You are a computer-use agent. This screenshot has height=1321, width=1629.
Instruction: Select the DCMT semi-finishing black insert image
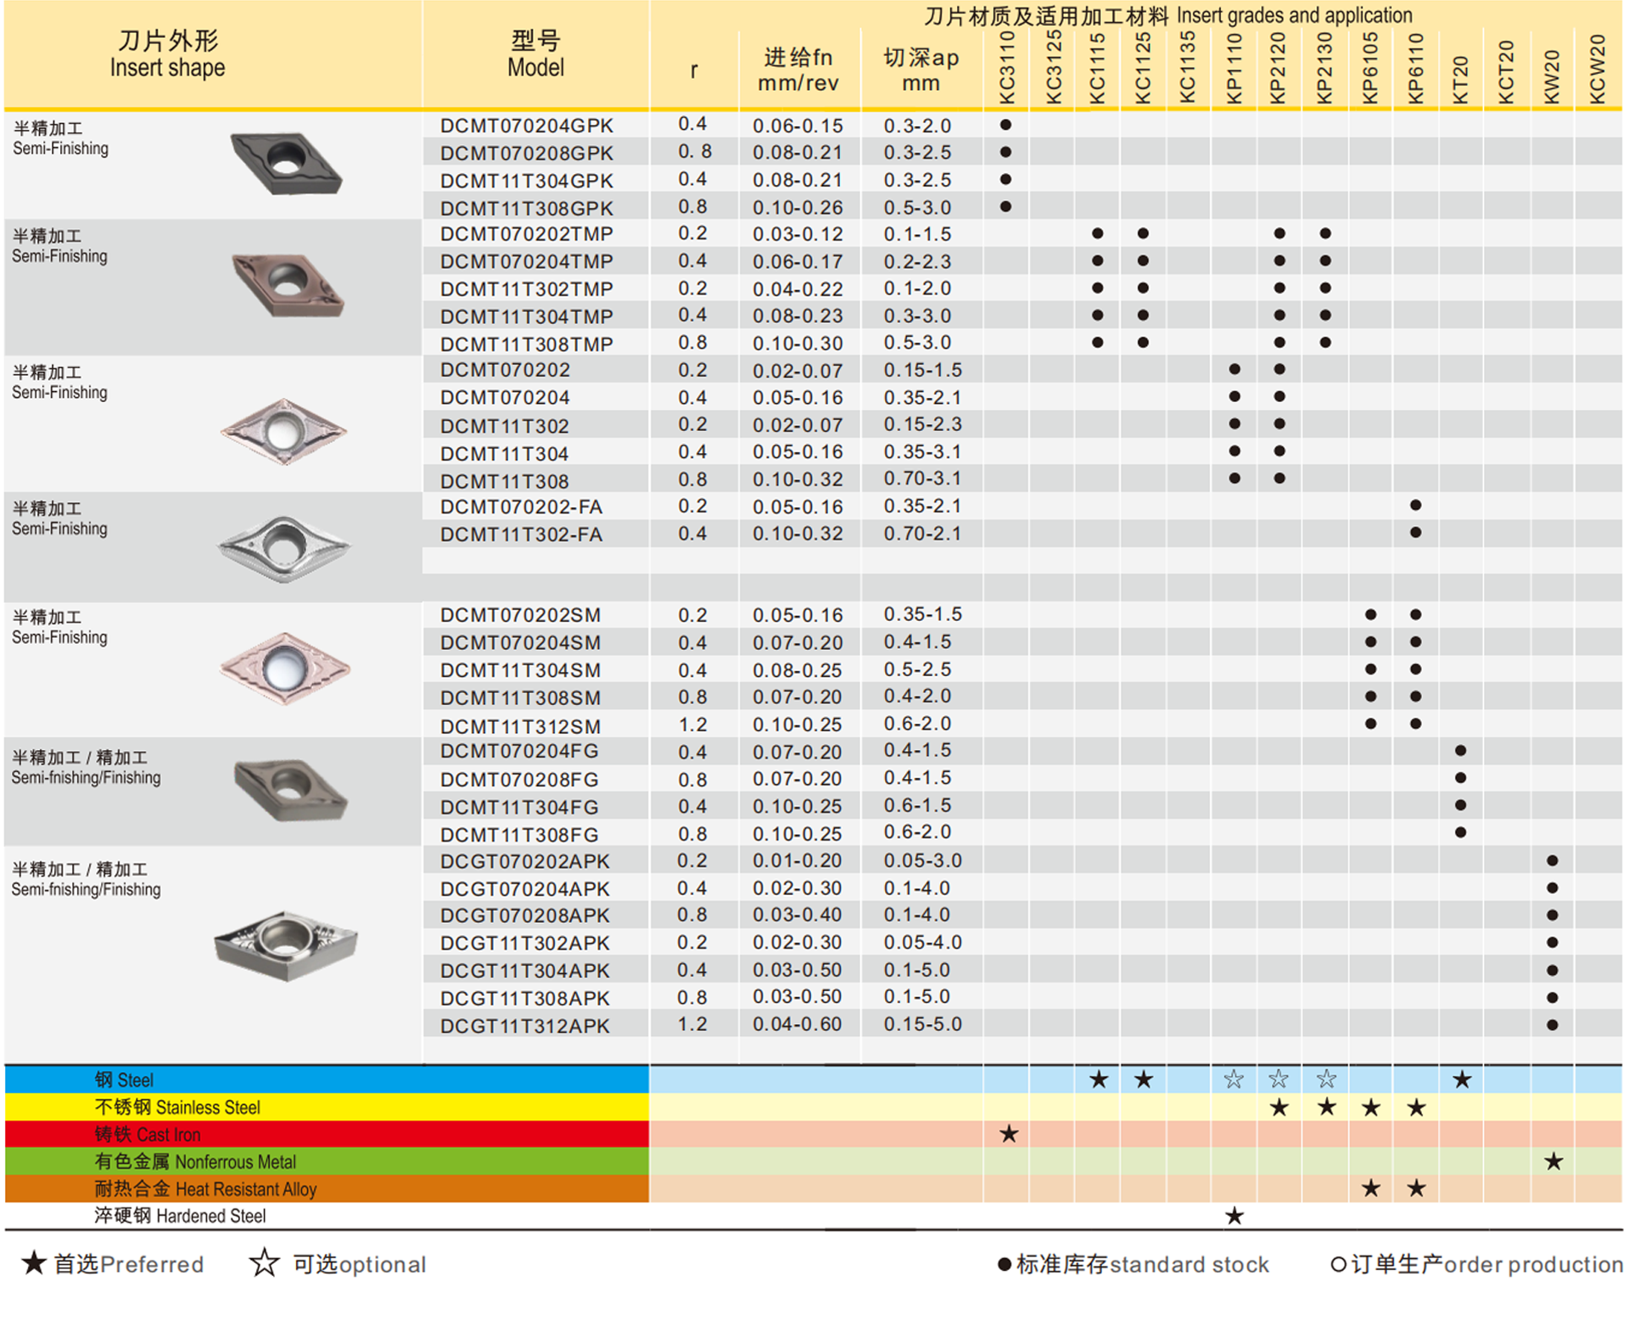click(284, 165)
